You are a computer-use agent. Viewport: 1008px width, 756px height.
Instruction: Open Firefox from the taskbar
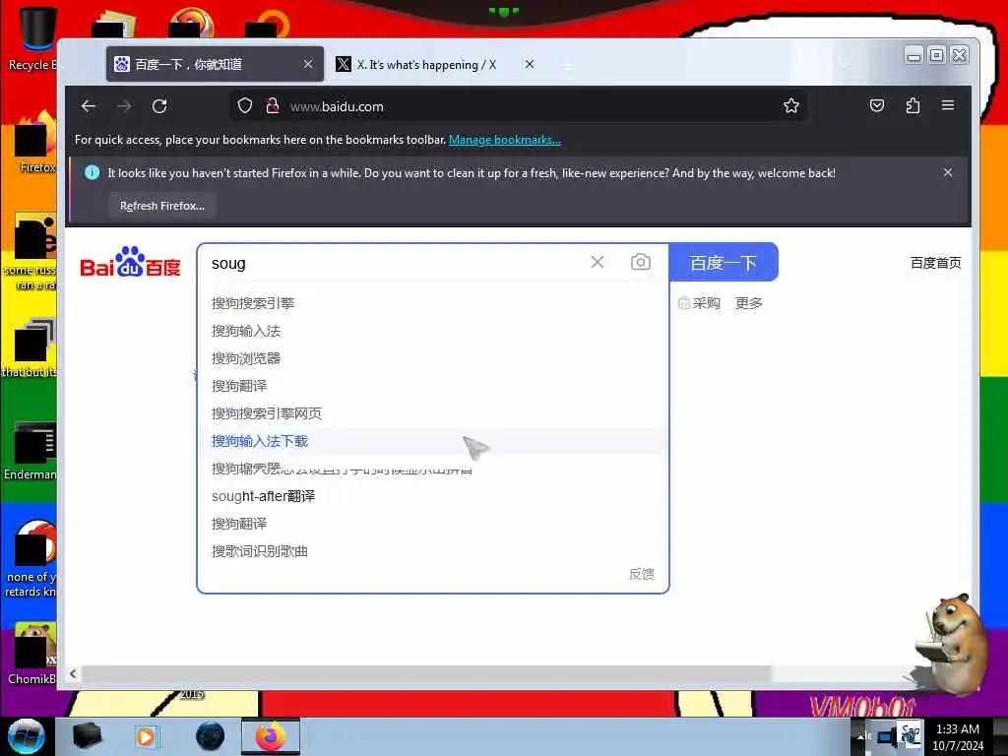(271, 736)
